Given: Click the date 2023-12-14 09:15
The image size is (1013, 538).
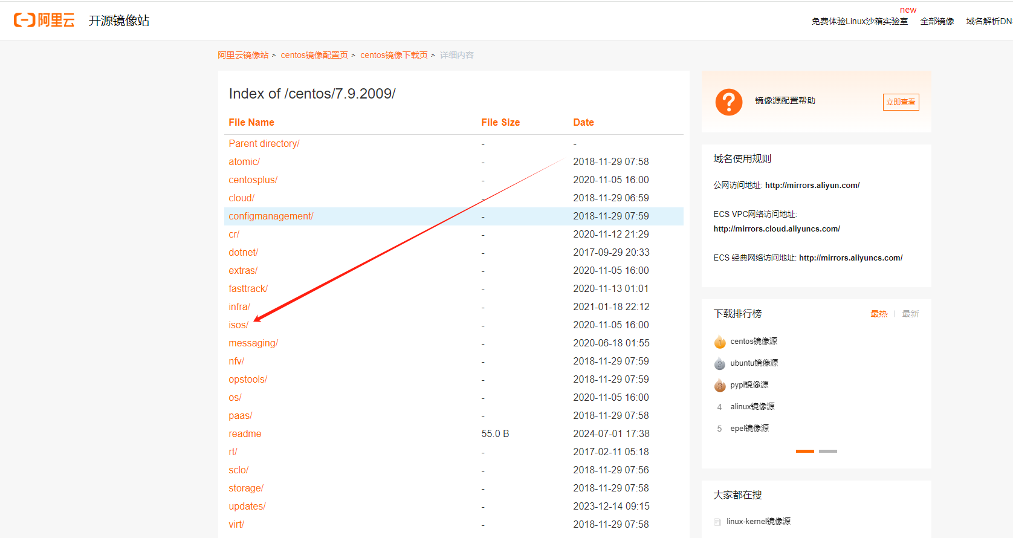Looking at the screenshot, I should point(611,506).
